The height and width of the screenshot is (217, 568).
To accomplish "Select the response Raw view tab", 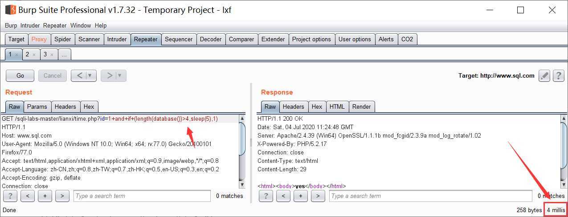I will tap(270, 107).
